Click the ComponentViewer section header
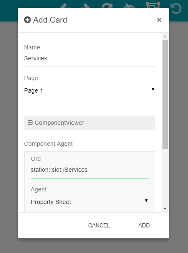Screen dimensions: 188x253 [x=90, y=123]
